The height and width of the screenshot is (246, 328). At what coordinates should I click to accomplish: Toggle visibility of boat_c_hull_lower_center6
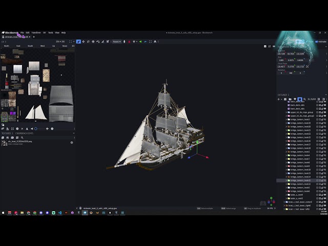click(325, 202)
